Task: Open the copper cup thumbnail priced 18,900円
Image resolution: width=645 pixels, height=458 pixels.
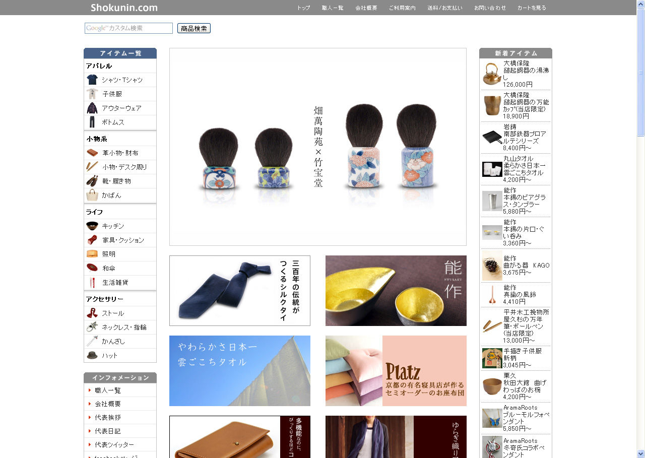Action: (x=492, y=106)
